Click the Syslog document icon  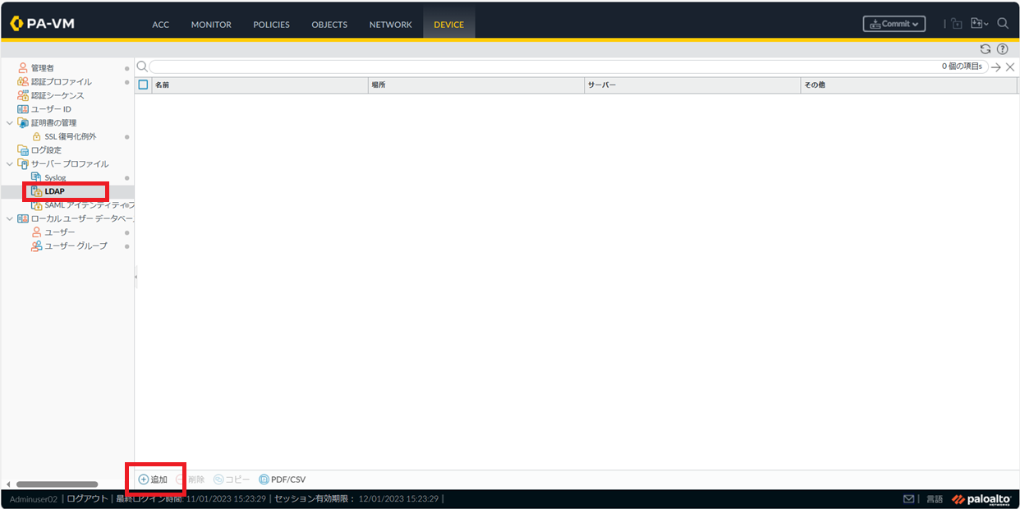36,177
